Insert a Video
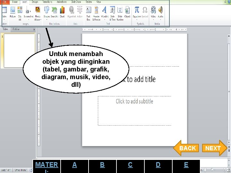231x173 pixels. [153, 13]
